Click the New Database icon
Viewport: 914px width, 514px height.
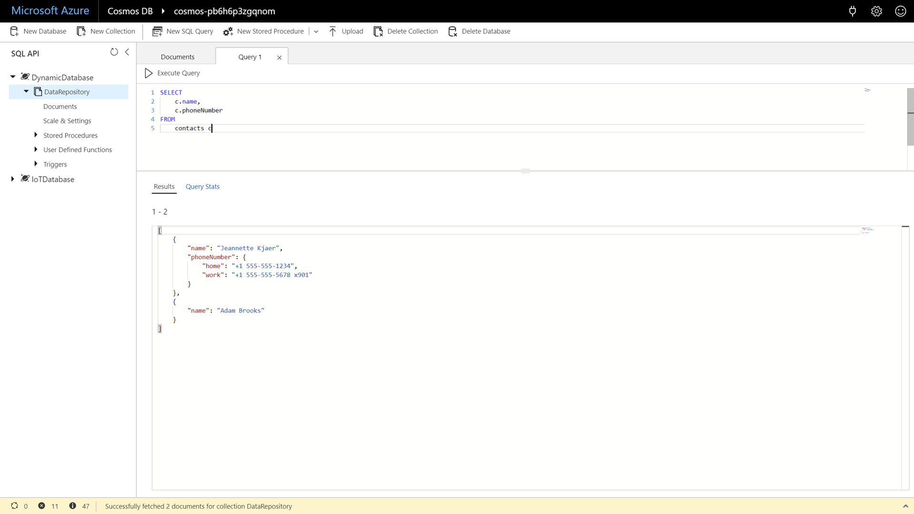pyautogui.click(x=14, y=31)
